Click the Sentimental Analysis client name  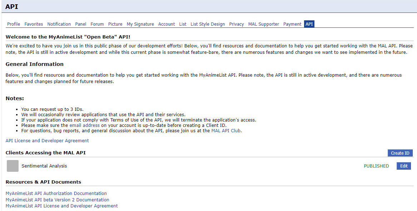coord(44,166)
